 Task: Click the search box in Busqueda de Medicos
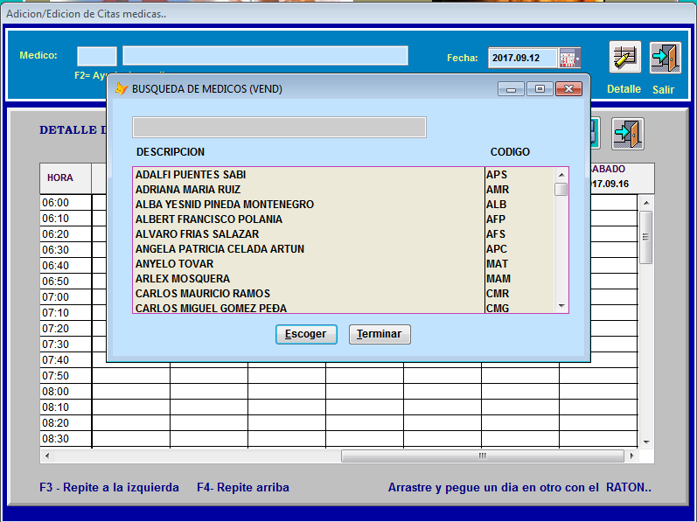(279, 128)
